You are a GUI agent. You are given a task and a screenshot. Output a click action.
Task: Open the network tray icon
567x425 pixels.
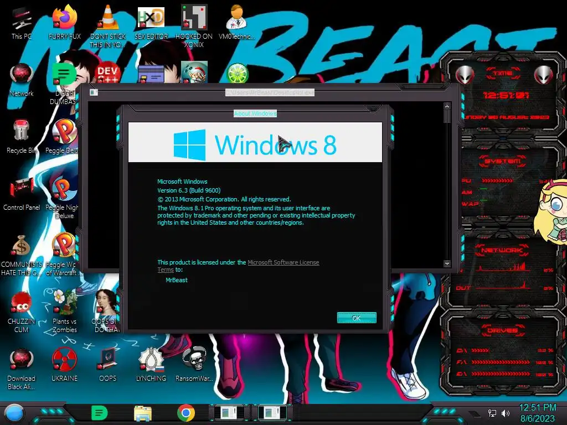(x=492, y=413)
